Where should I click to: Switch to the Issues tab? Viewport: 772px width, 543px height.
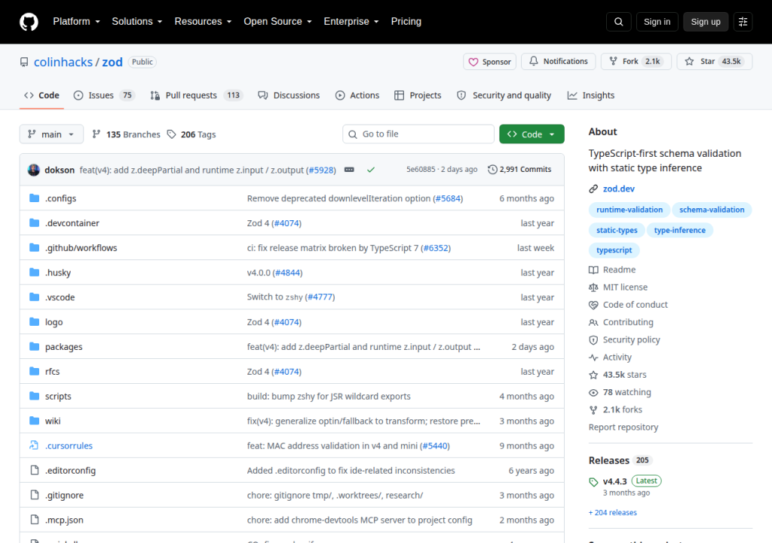[x=104, y=95]
